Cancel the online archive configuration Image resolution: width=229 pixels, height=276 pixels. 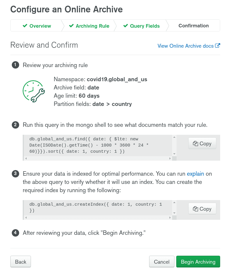click(x=162, y=262)
